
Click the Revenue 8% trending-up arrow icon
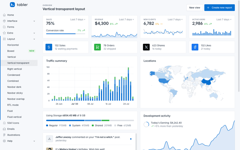116,24
